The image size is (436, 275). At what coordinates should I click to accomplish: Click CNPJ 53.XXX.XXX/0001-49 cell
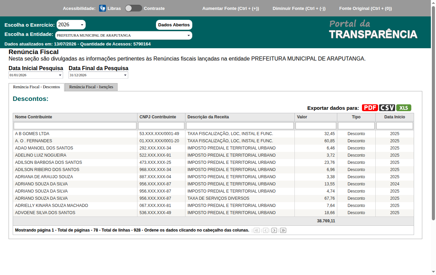click(x=161, y=134)
